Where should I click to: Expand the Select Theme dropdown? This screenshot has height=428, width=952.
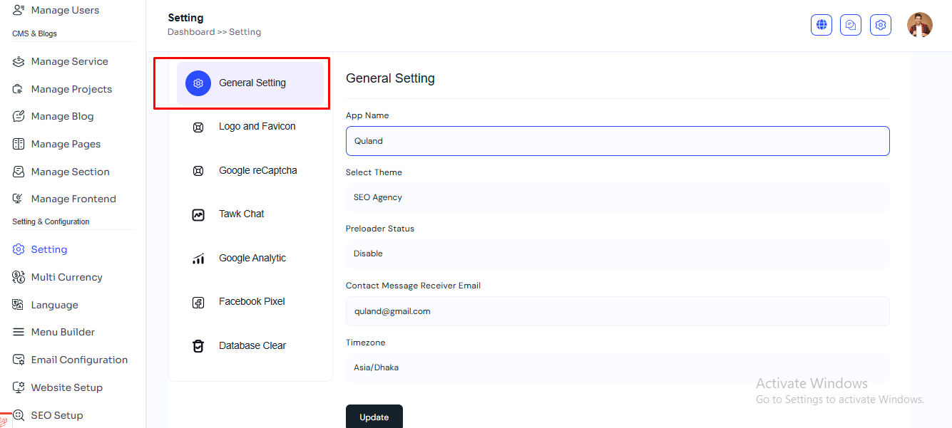(617, 197)
